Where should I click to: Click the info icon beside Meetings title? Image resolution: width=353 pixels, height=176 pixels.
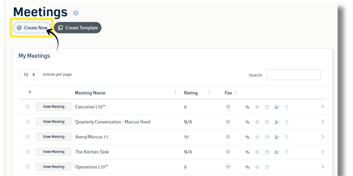click(76, 13)
